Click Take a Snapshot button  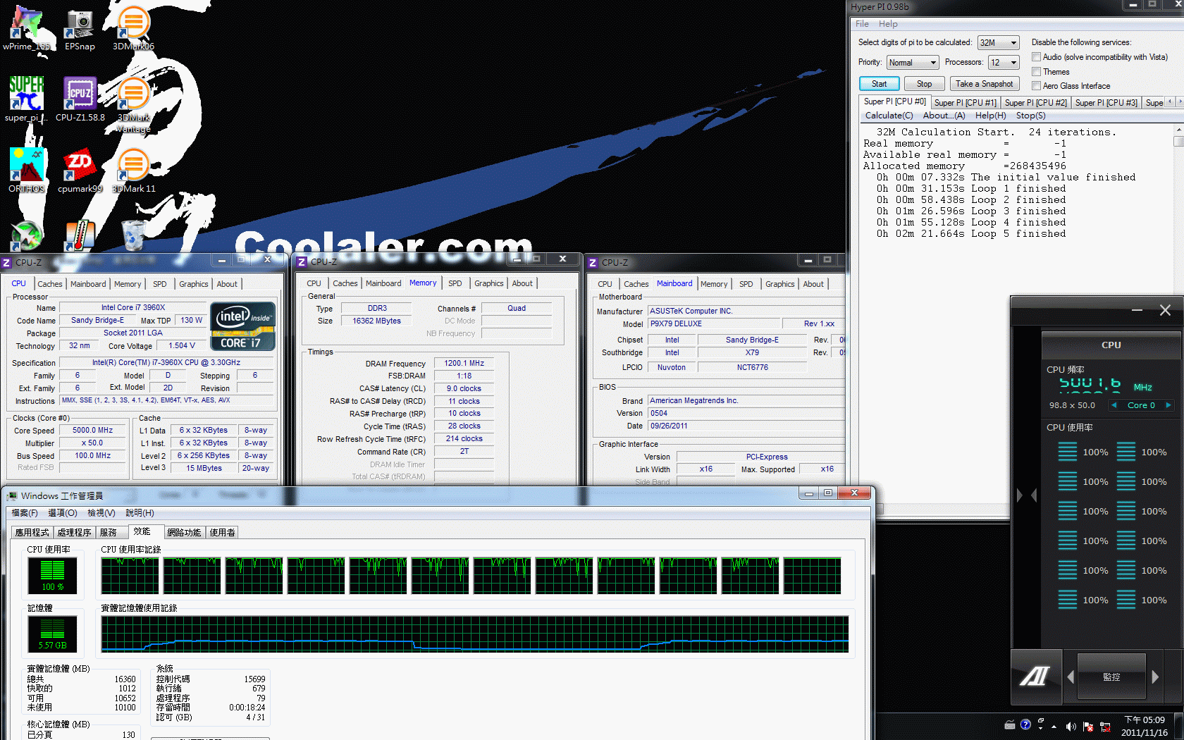click(985, 84)
